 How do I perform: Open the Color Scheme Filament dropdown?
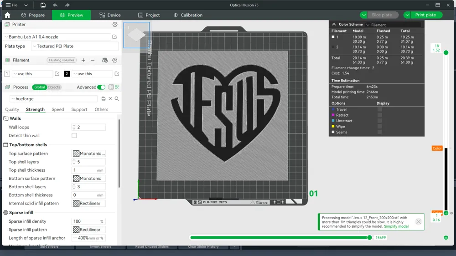[x=393, y=25]
